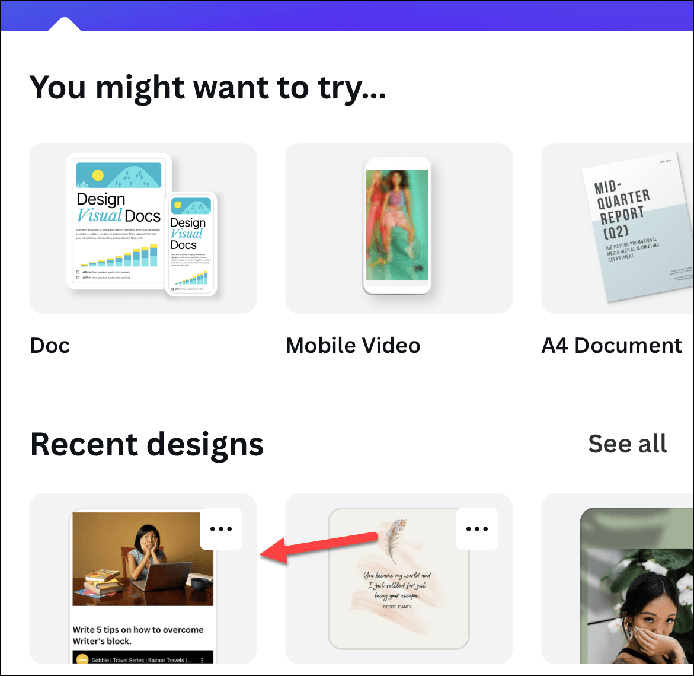
Task: Open the three-dot menu on the quote design
Action: coord(477,528)
